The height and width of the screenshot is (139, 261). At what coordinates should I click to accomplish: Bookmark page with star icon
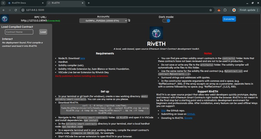(210, 10)
